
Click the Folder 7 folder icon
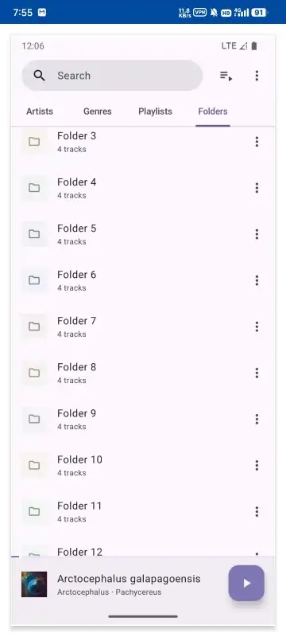pos(34,326)
